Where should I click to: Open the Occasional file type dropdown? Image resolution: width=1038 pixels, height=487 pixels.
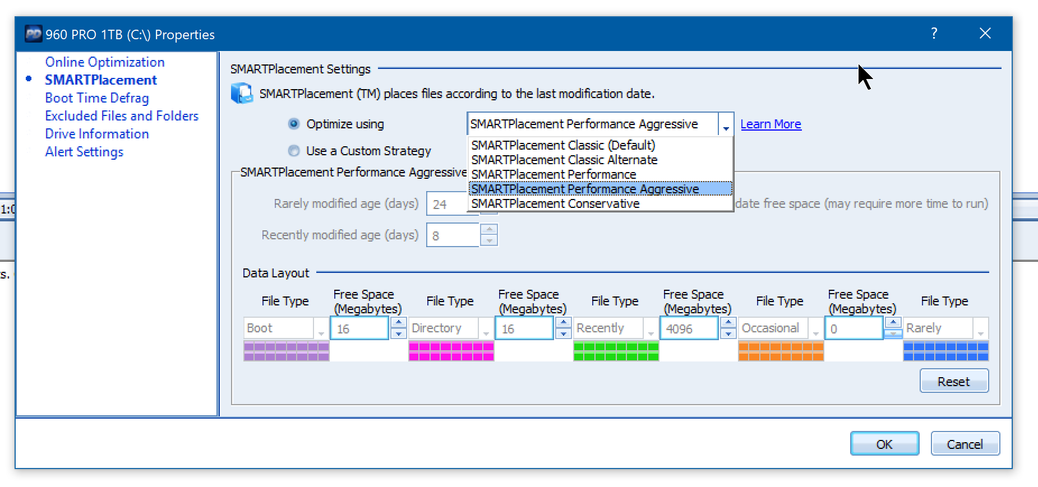[x=815, y=328]
